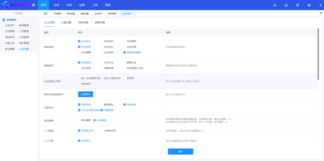Open 公招管理 in sidebar shortcuts
The width and height of the screenshot is (324, 161).
point(24,37)
